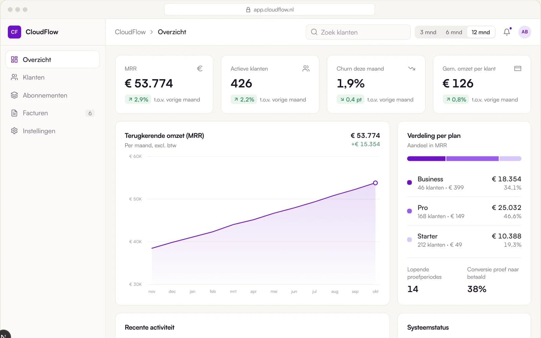Click the 2,2% badge on Actieve klanten
The height and width of the screenshot is (338, 541).
(x=244, y=99)
